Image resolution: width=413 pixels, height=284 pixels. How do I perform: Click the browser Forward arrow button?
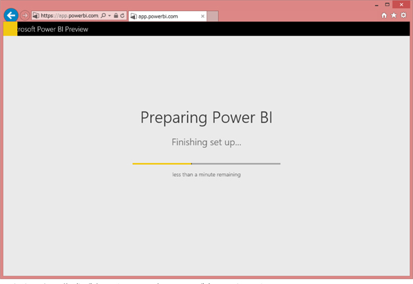coord(25,16)
